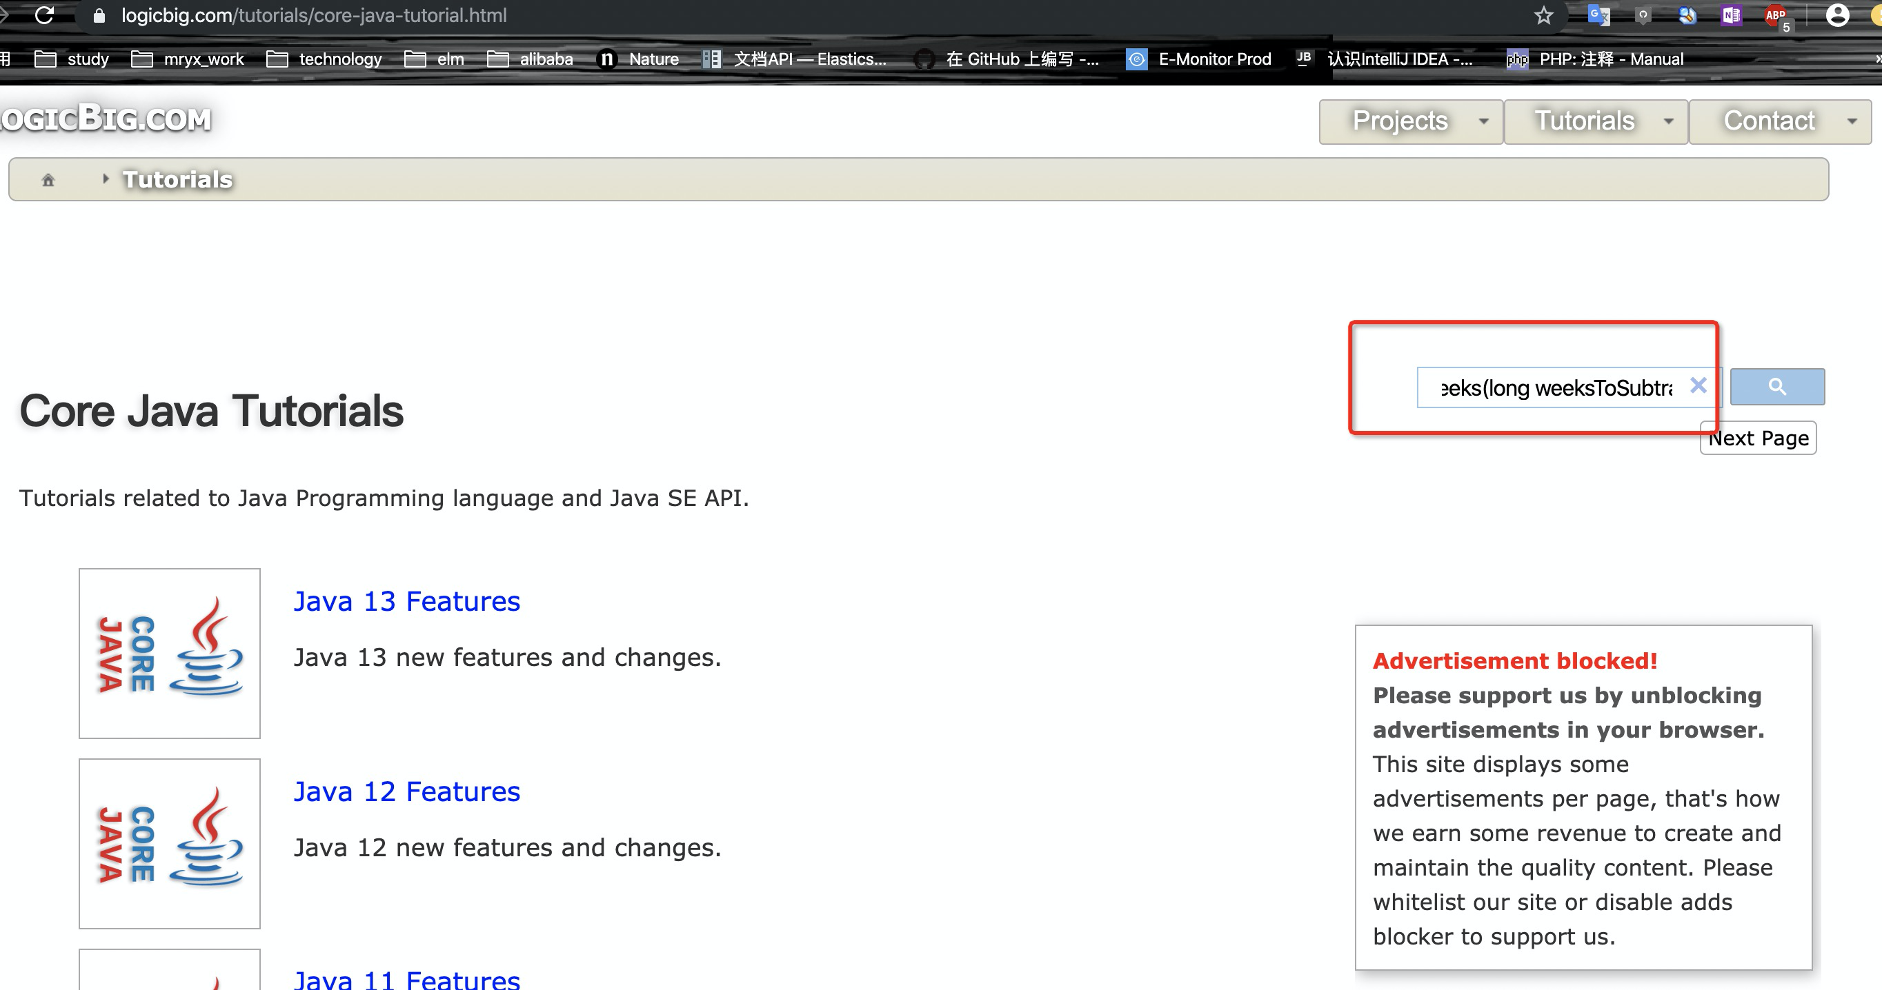Open the Java 13 Features link
Viewport: 1882px width, 990px height.
pos(406,601)
